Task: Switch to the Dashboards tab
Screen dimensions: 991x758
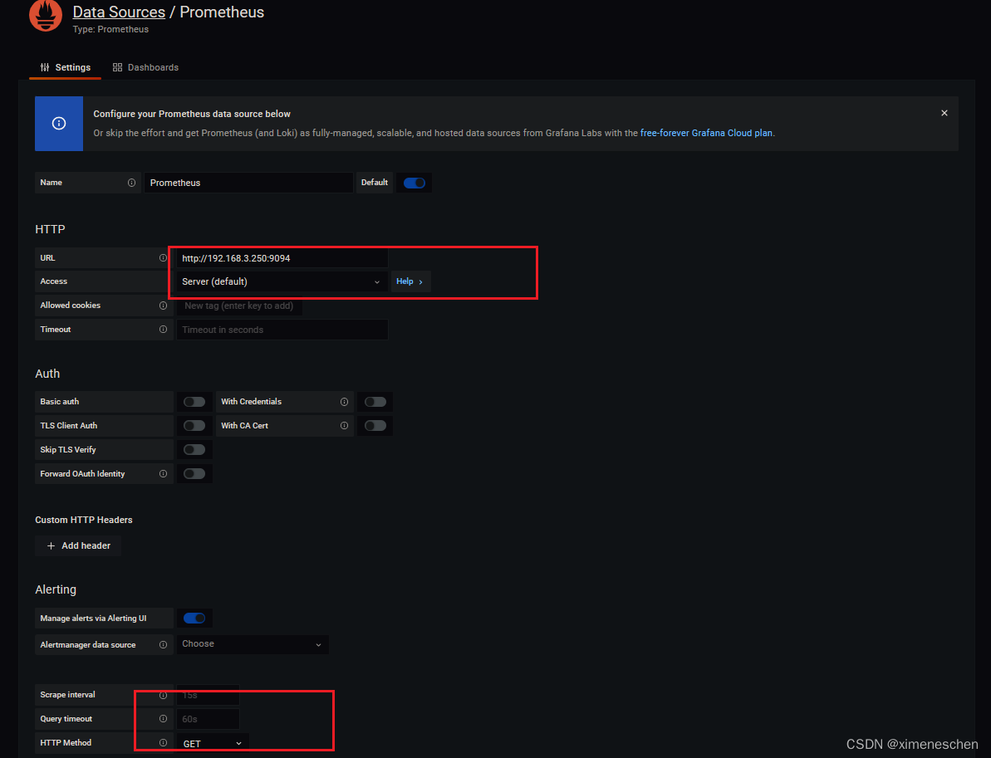Action: (145, 67)
